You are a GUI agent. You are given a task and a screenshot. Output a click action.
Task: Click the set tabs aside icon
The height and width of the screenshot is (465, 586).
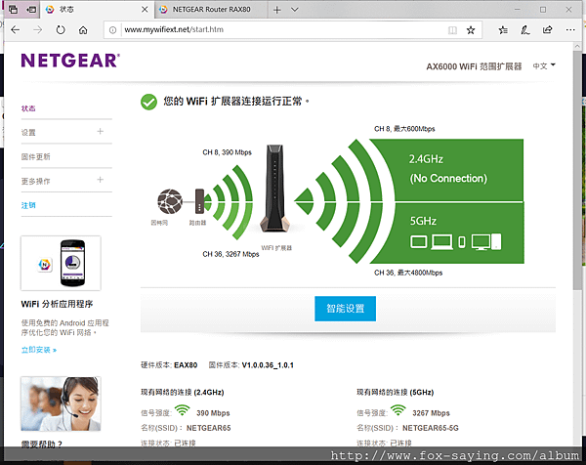tap(32, 10)
